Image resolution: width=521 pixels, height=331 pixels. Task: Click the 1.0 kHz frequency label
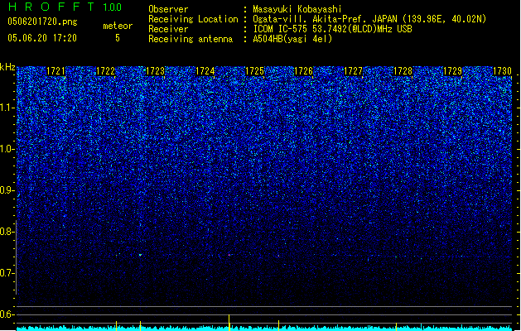point(7,149)
